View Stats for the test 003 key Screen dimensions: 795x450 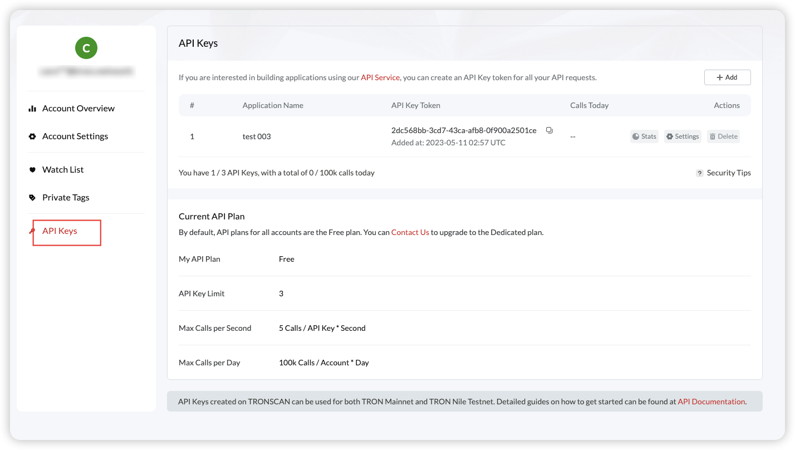[644, 136]
